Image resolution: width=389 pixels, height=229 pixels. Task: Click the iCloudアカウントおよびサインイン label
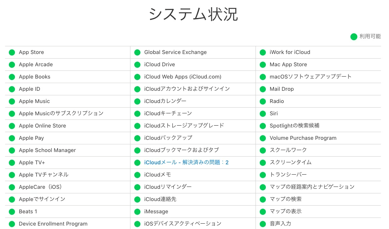187,89
